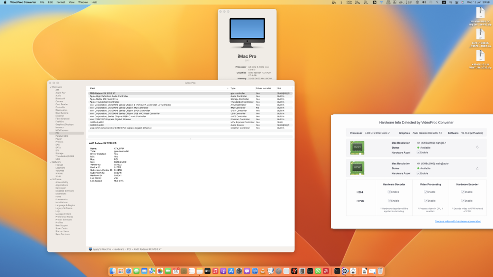This screenshot has width=493, height=277.
Task: Select Wi-Fi under Network in sidebar
Action: (58, 176)
